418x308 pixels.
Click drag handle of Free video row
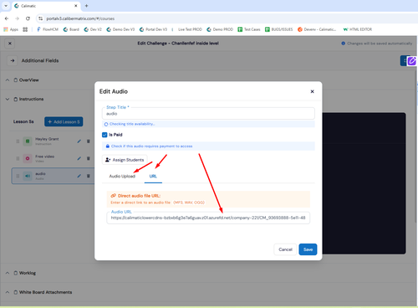pos(18,158)
